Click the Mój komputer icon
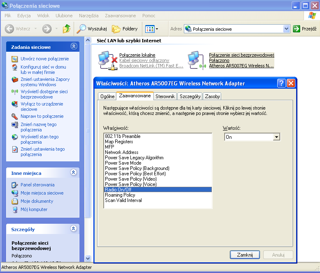 tap(15, 210)
